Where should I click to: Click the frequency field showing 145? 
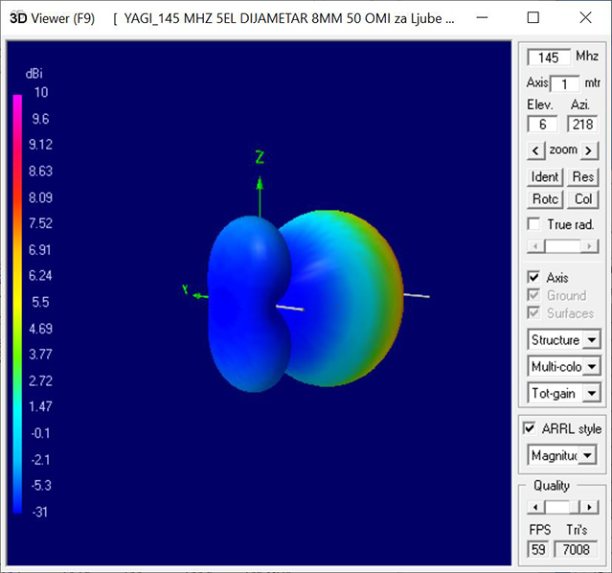point(549,57)
